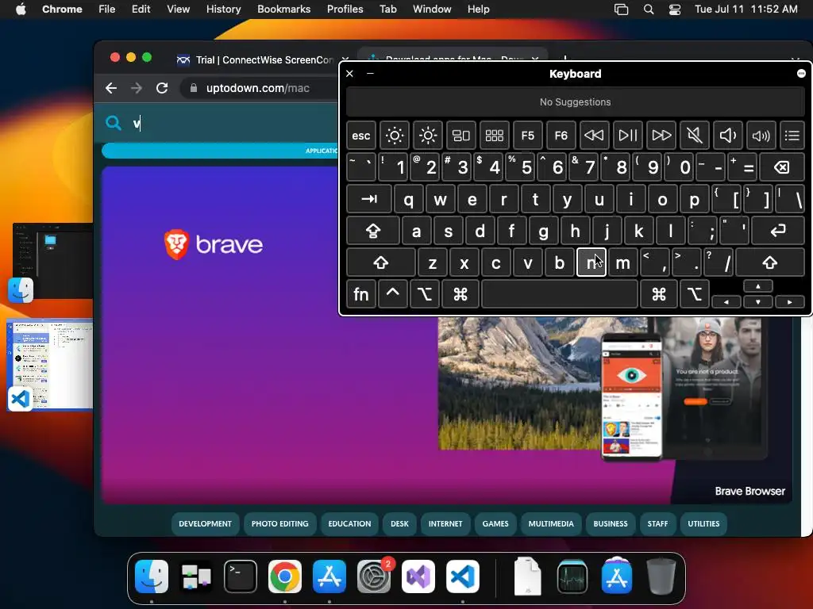
Task: Tap the return key on the keyboard
Action: [778, 231]
